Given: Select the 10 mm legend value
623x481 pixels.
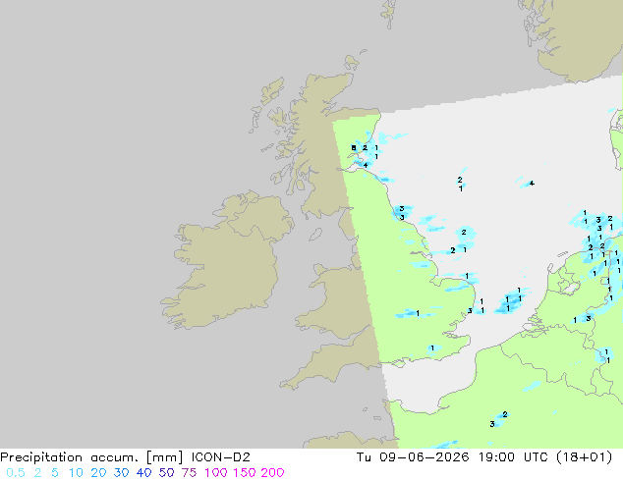Looking at the screenshot, I should [76, 473].
